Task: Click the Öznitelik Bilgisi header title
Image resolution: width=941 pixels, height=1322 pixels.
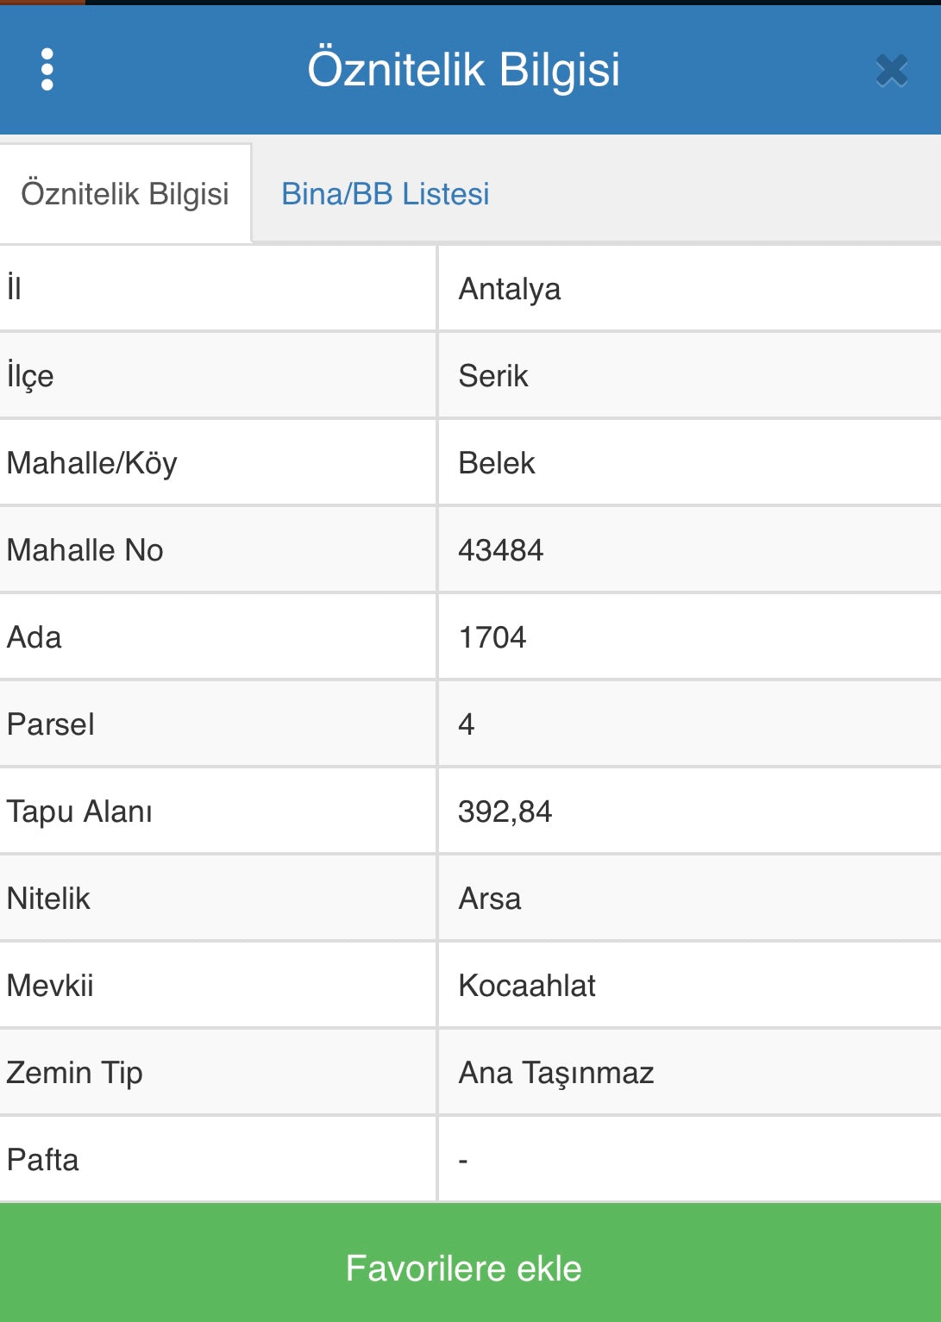Action: 463,70
